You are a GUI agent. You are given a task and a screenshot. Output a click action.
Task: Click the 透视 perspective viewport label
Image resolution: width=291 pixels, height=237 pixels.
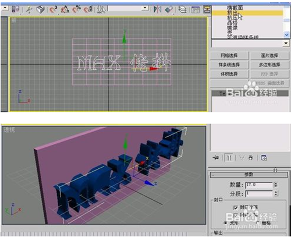pos(9,130)
